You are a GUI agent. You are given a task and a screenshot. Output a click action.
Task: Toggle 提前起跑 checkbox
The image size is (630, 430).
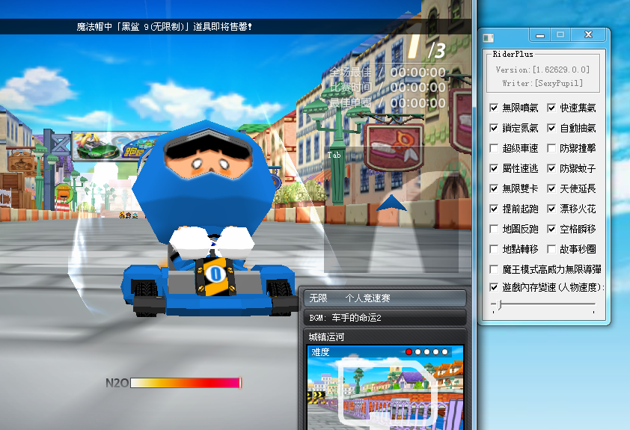[x=494, y=209]
